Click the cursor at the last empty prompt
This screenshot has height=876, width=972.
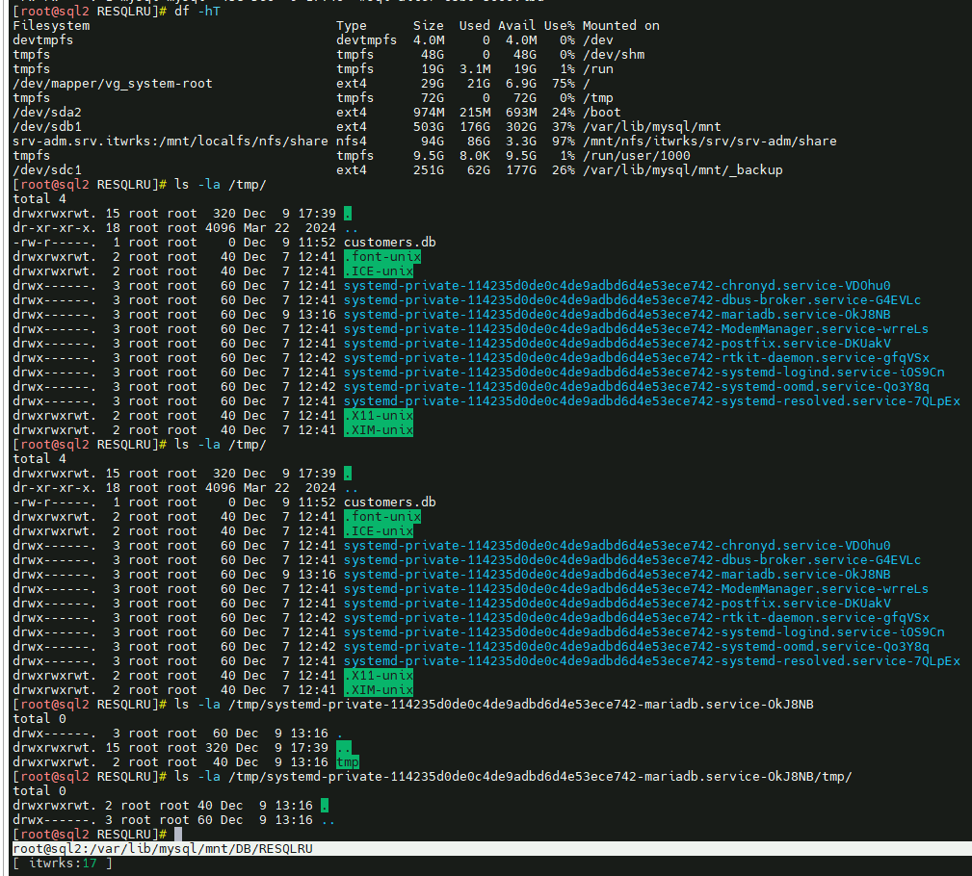point(180,834)
